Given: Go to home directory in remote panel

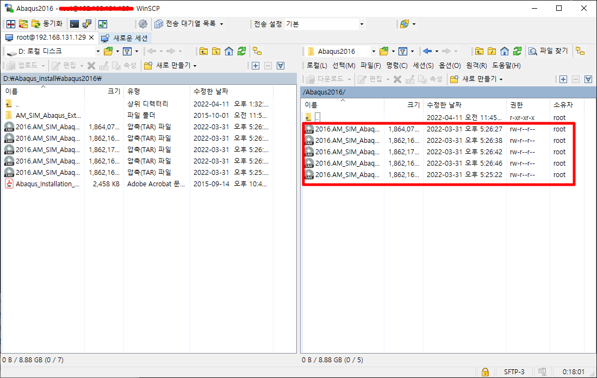Looking at the screenshot, I should click(505, 52).
